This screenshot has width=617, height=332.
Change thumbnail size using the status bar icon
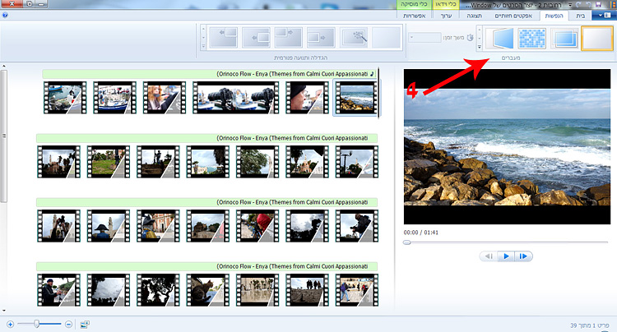coord(85,324)
